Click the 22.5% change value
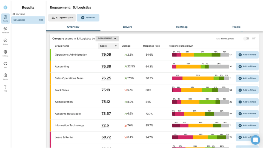The width and height of the screenshot is (263, 148). pos(131,66)
